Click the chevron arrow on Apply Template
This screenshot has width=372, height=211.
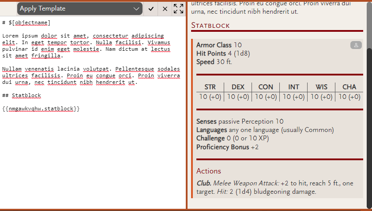(136, 9)
